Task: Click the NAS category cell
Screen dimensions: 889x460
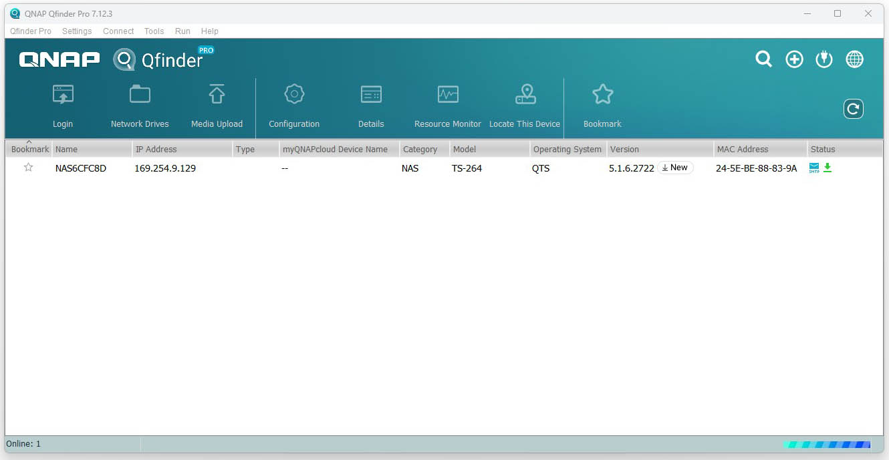Action: [x=410, y=168]
